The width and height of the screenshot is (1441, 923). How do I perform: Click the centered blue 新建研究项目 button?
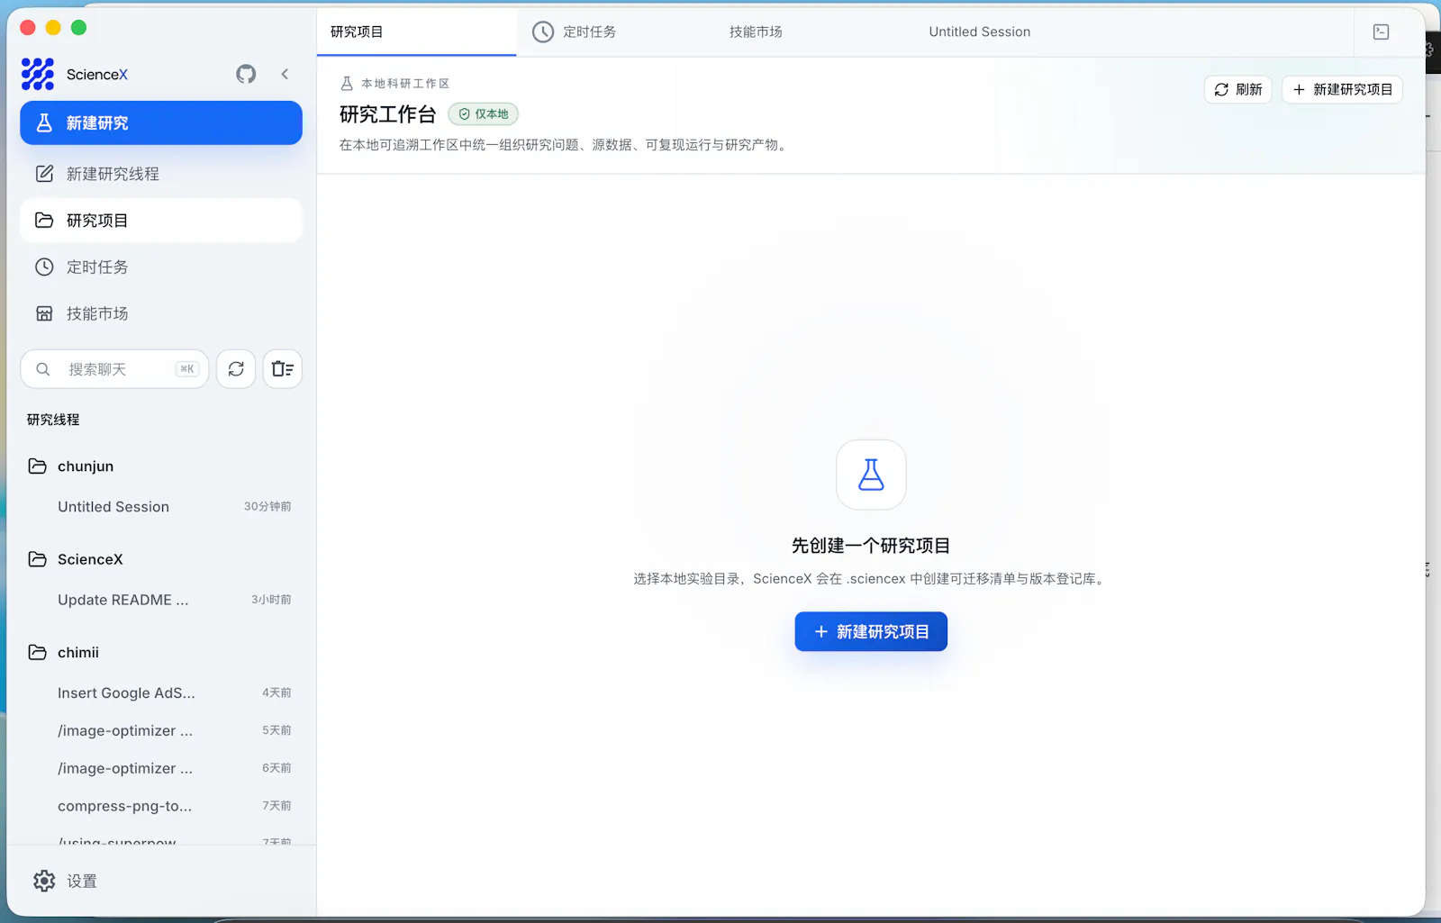[871, 631]
